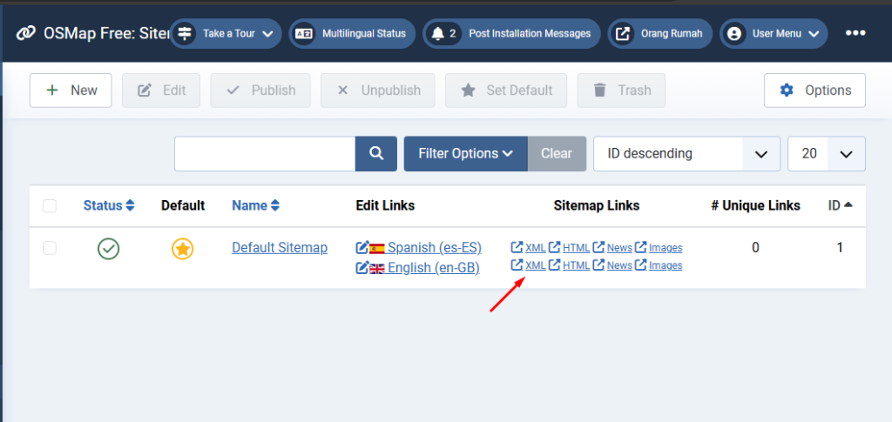Open the English row News sitemap link
Screen dimensions: 892x422
point(619,265)
